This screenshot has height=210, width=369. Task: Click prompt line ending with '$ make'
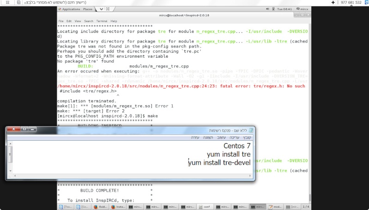click(x=107, y=116)
